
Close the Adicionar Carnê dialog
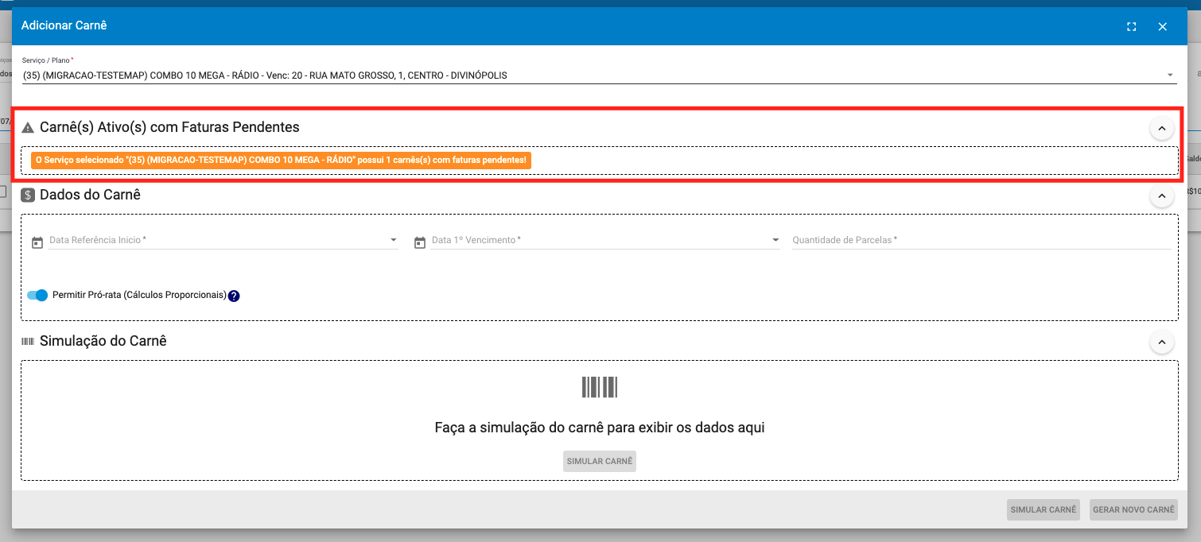tap(1162, 26)
